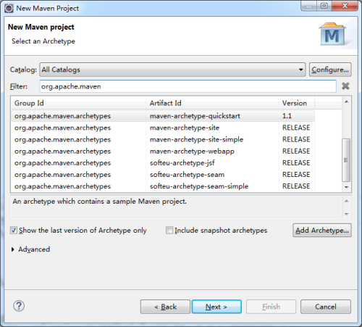Image resolution: width=362 pixels, height=327 pixels.
Task: Click the archetype list scrollbar thumb
Action: [x=346, y=160]
